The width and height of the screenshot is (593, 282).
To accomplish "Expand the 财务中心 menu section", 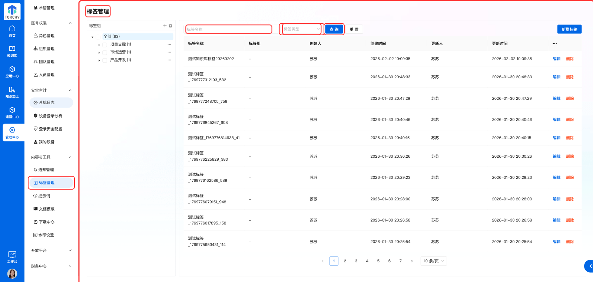I will (52, 266).
